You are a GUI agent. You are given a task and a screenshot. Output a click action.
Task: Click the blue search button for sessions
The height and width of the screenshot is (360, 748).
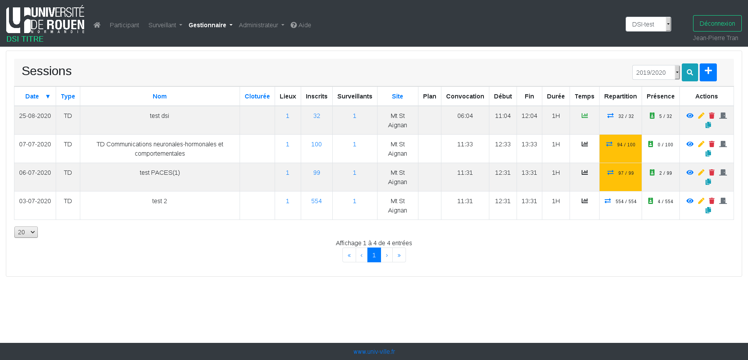[690, 72]
